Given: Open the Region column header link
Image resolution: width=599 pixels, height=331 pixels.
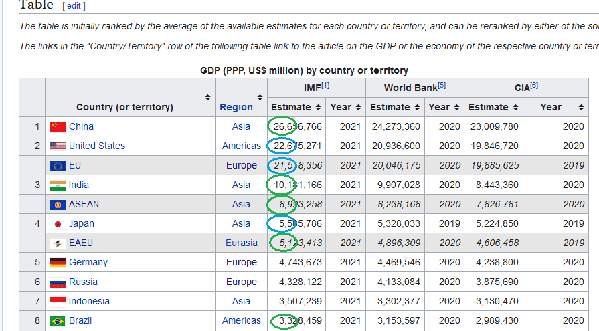Looking at the screenshot, I should 236,107.
